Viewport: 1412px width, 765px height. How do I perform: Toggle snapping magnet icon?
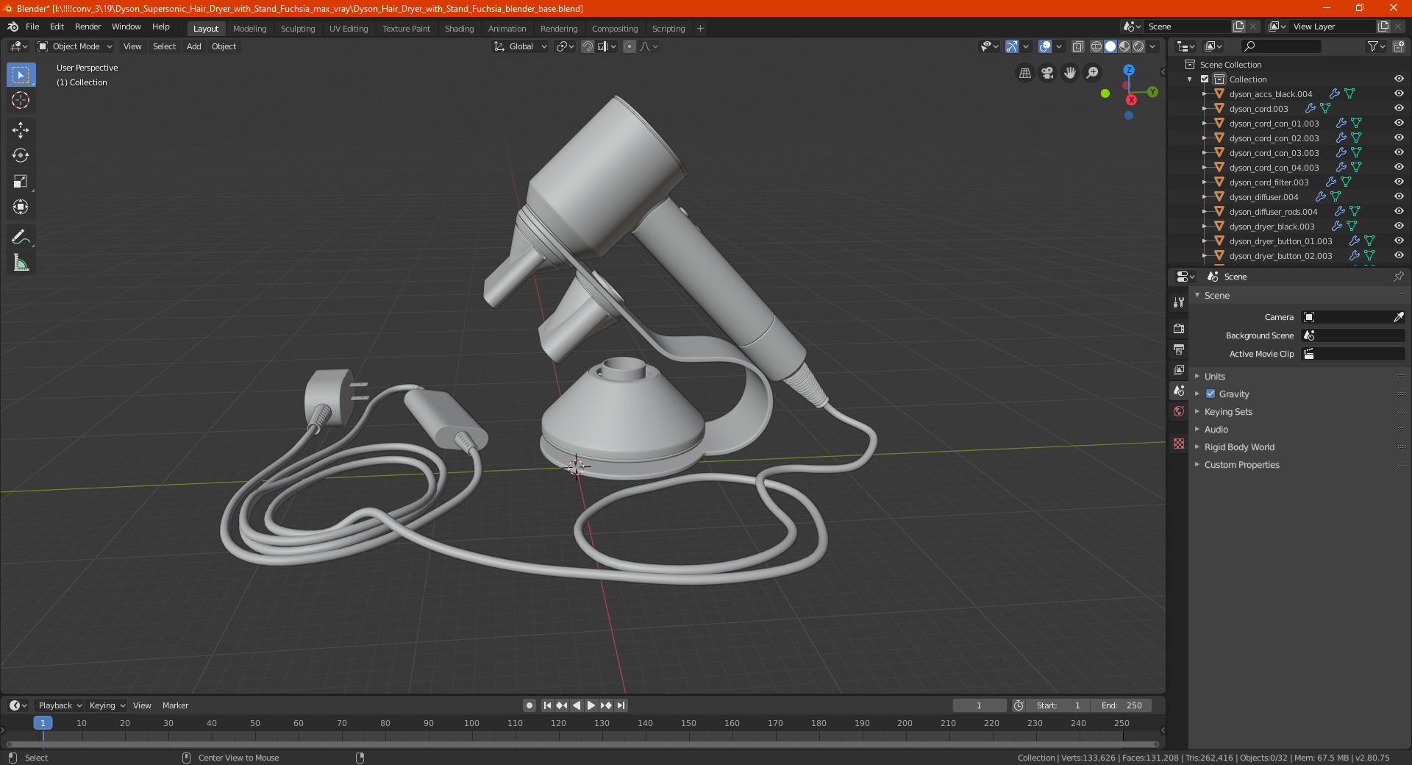[x=588, y=46]
